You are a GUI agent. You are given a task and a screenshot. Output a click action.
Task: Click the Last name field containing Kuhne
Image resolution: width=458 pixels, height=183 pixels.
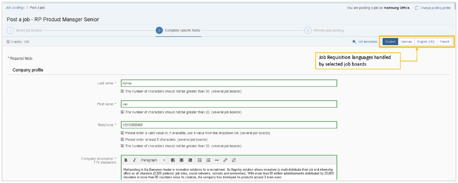tap(229, 83)
